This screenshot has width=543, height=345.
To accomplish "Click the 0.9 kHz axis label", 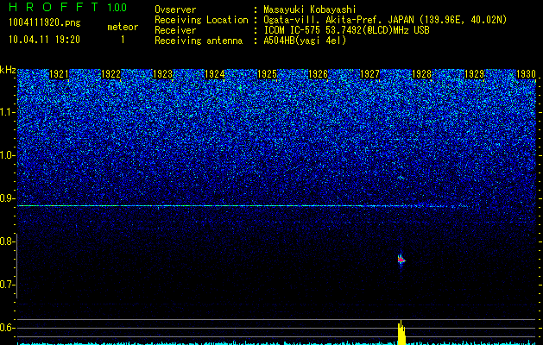I will pyautogui.click(x=8, y=198).
